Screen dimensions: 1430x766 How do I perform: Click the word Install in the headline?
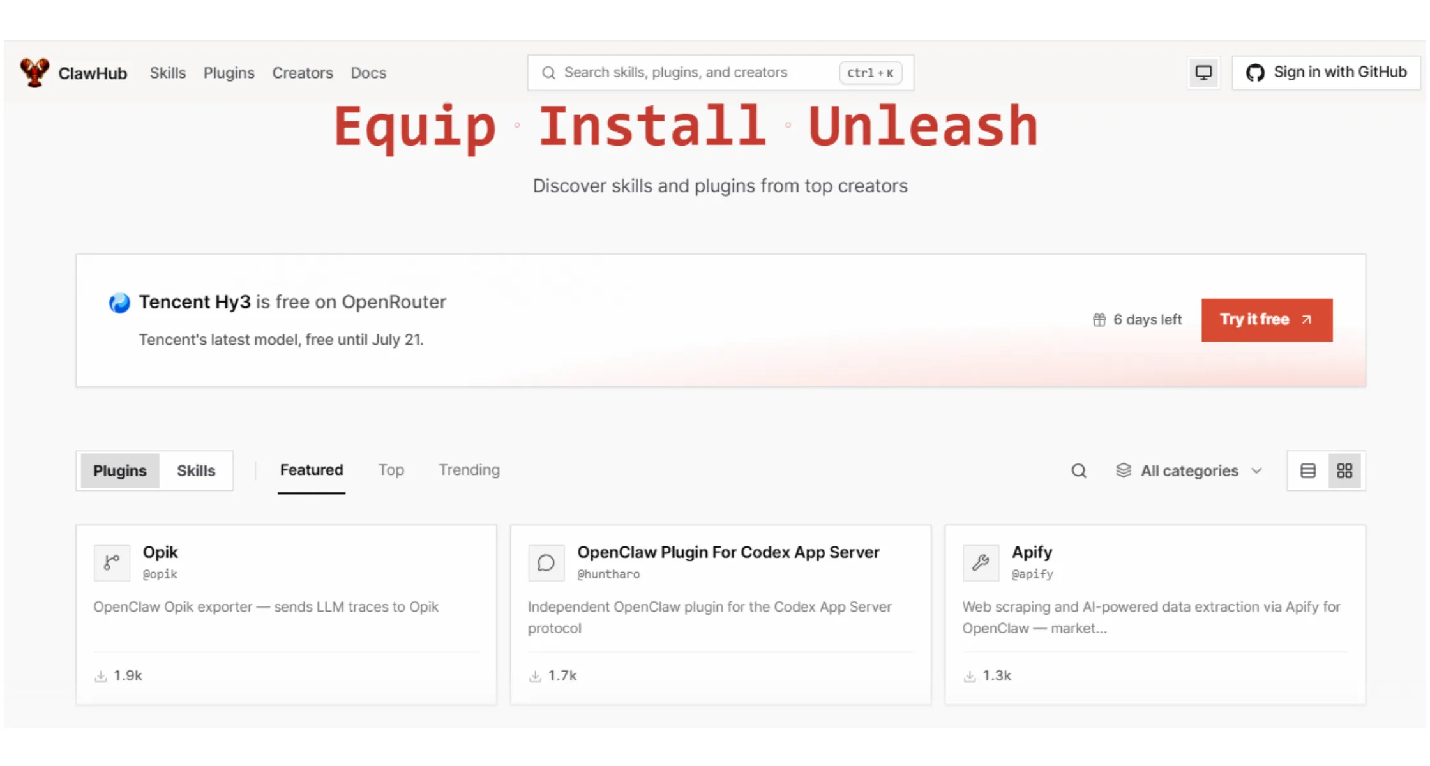652,126
